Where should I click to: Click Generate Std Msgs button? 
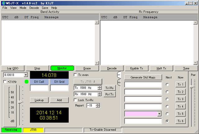143,77
